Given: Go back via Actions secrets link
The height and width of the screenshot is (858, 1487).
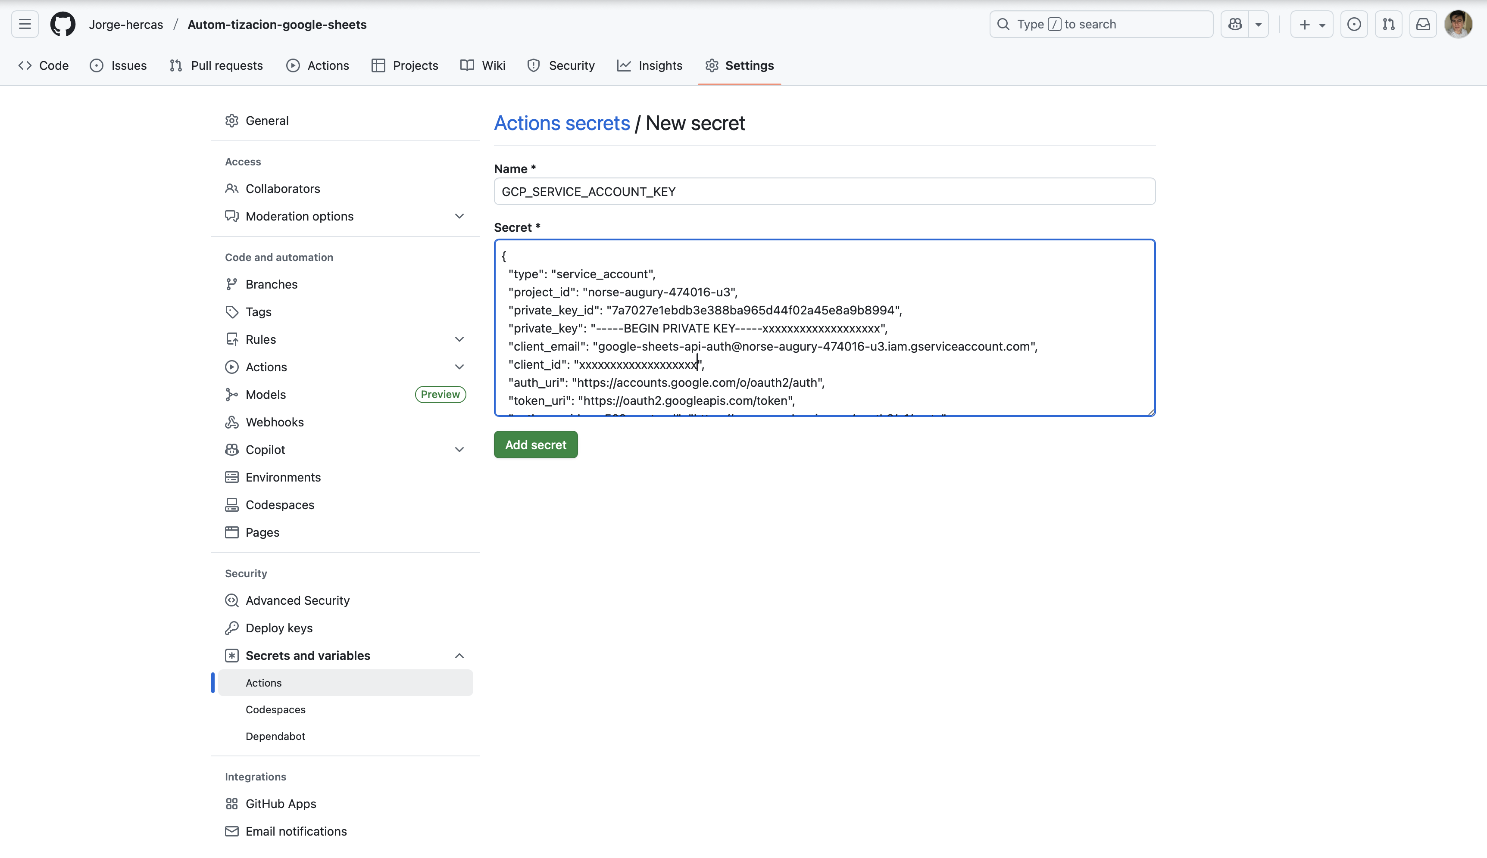Looking at the screenshot, I should (562, 123).
